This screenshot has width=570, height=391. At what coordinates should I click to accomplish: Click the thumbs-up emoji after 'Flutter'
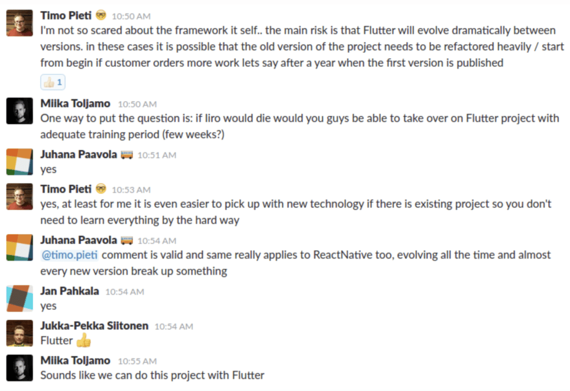(x=84, y=340)
